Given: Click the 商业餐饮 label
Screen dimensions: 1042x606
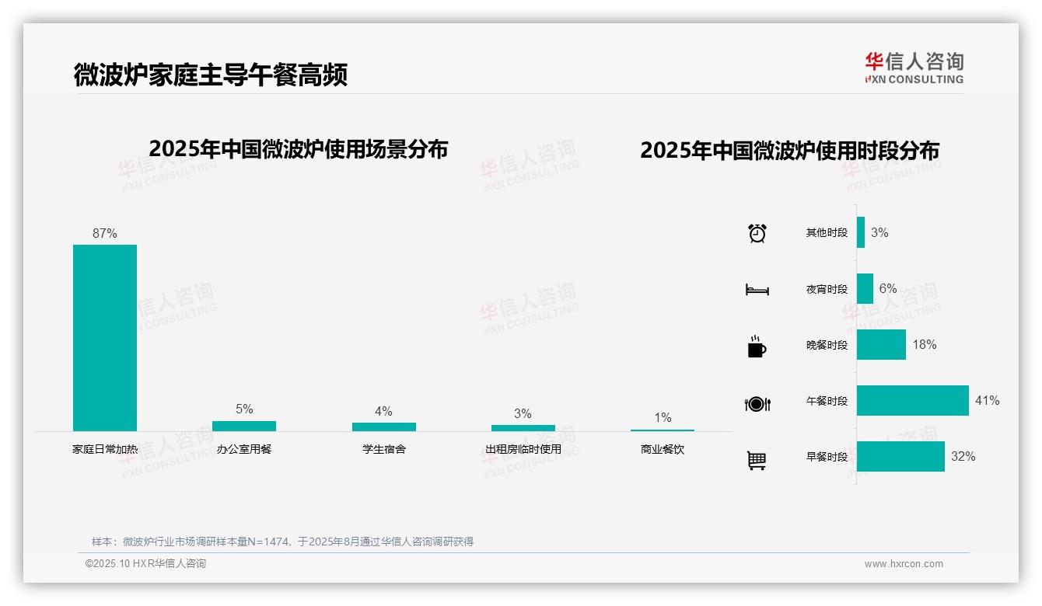Looking at the screenshot, I should (662, 448).
